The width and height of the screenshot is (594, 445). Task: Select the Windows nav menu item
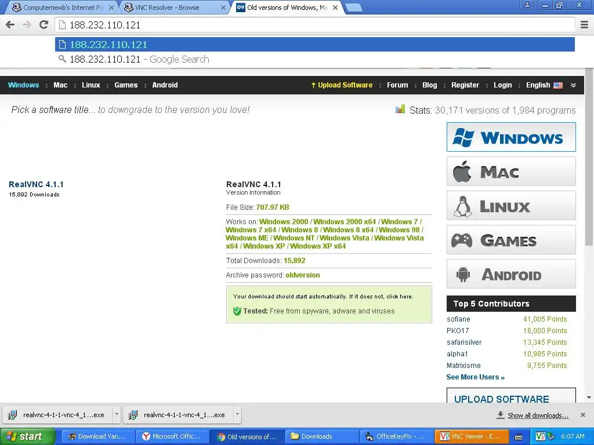(x=23, y=85)
